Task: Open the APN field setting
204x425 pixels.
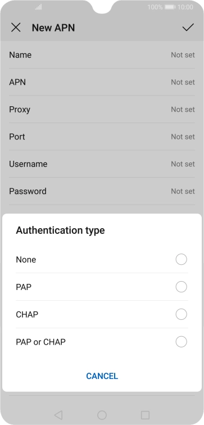Action: click(102, 82)
